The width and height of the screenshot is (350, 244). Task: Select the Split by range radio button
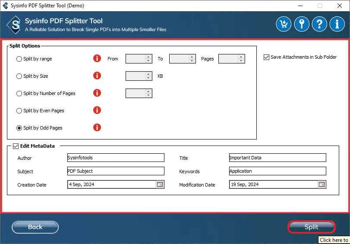19,59
